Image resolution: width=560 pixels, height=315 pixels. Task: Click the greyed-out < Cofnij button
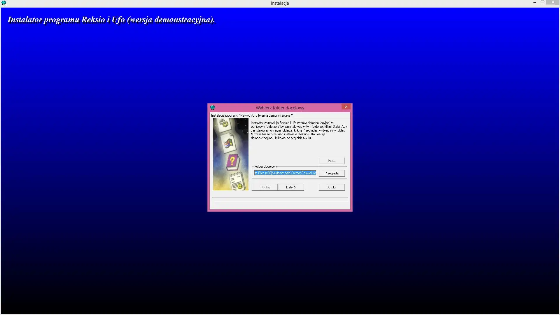click(265, 187)
